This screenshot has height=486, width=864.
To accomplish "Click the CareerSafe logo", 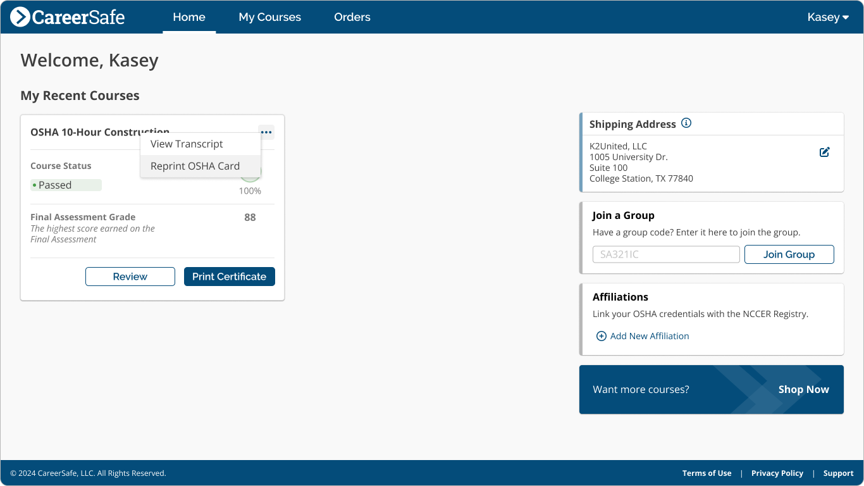I will coord(66,16).
